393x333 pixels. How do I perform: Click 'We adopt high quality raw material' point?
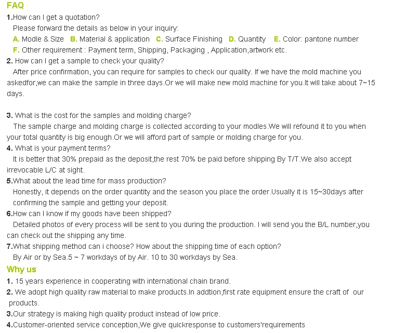pos(185,298)
